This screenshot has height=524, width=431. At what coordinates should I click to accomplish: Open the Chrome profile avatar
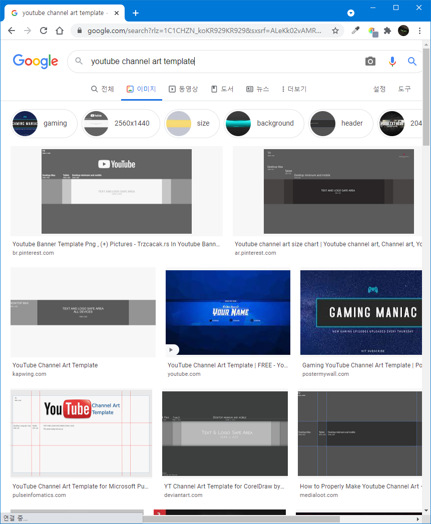tap(403, 31)
